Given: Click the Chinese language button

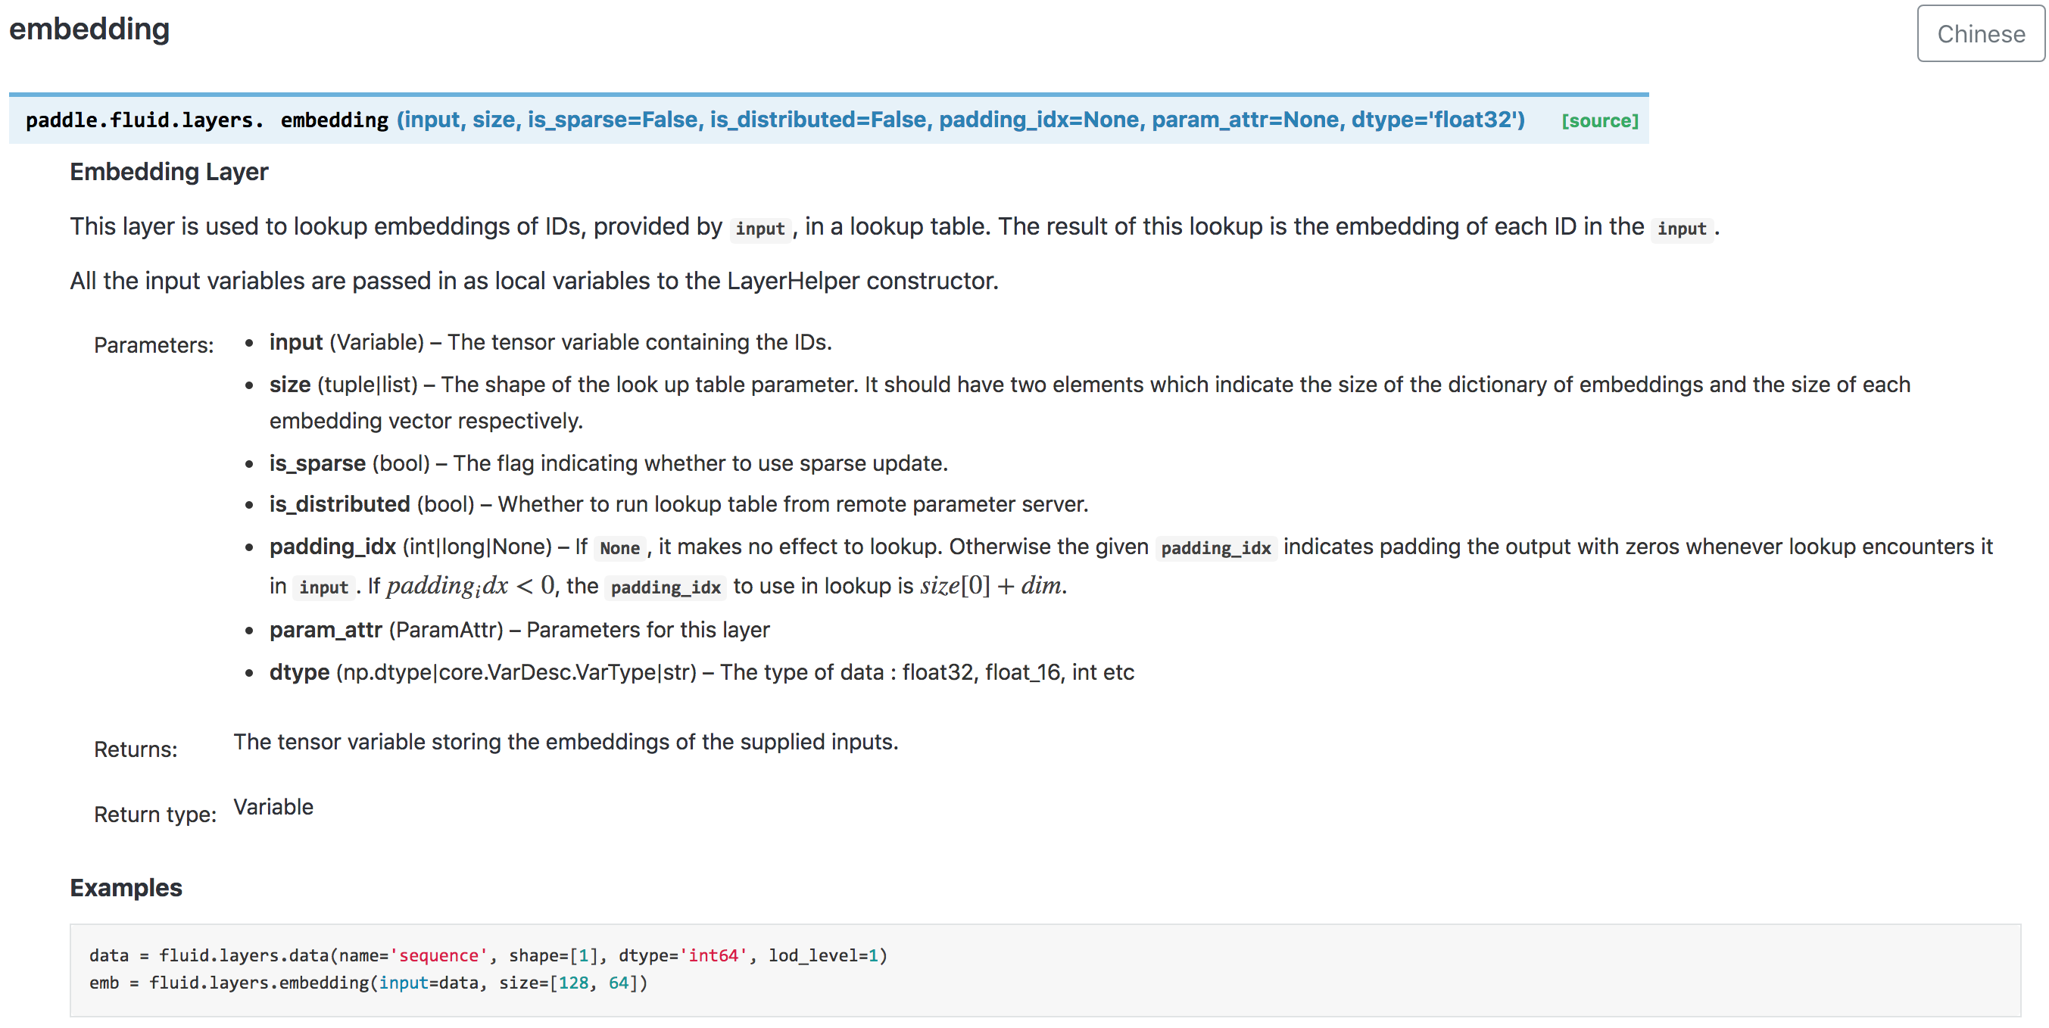Looking at the screenshot, I should (1980, 34).
